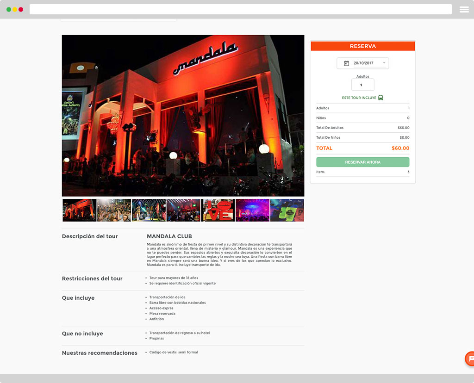Click the orange TOTAL label
This screenshot has height=383, width=474.
pos(324,148)
